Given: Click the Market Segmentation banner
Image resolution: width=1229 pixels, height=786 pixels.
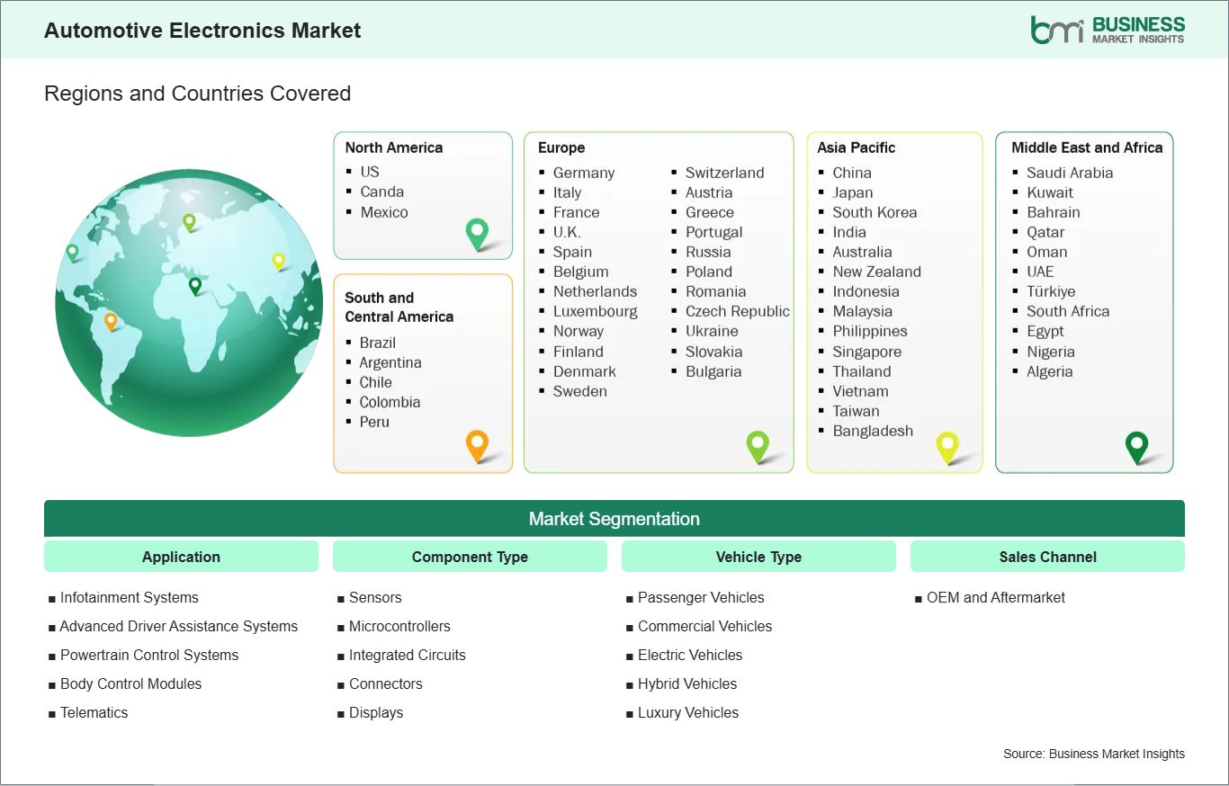Looking at the screenshot, I should pos(614,518).
